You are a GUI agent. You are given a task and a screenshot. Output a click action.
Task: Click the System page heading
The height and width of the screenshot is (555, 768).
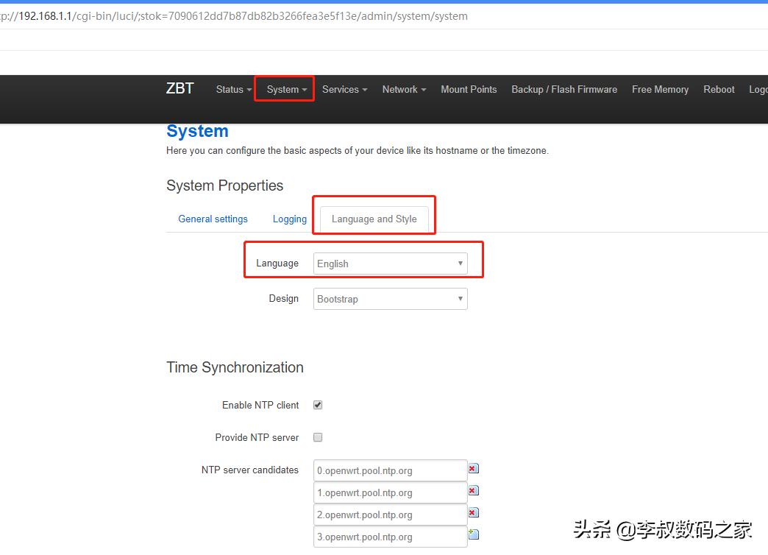(197, 131)
